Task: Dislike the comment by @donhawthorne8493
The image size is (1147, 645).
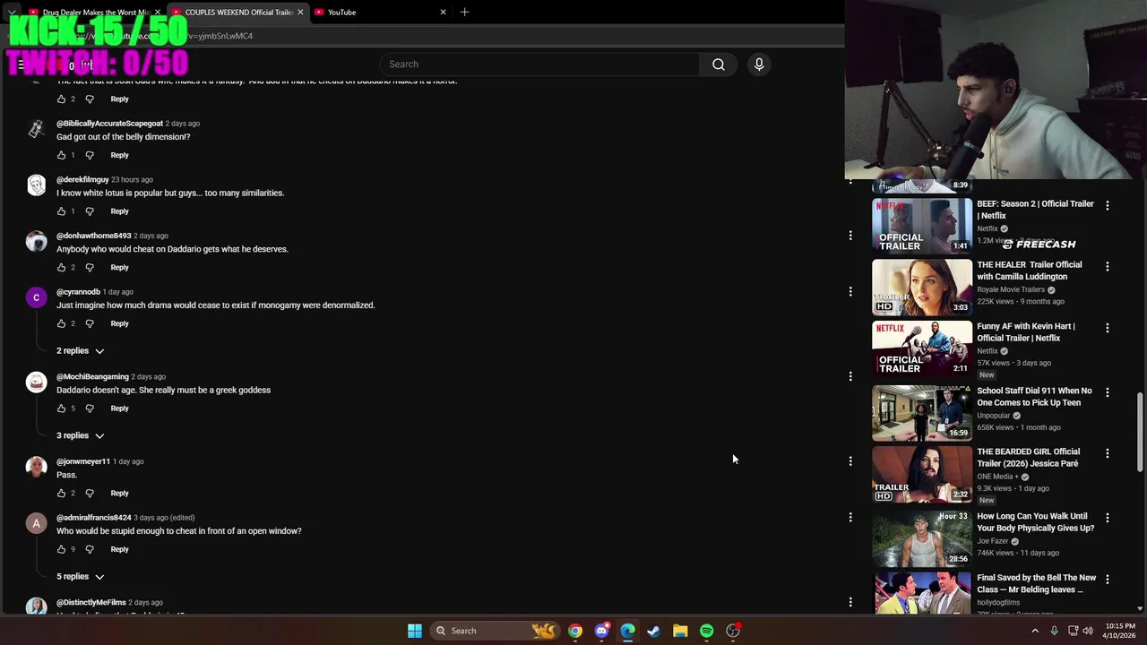Action: [90, 268]
